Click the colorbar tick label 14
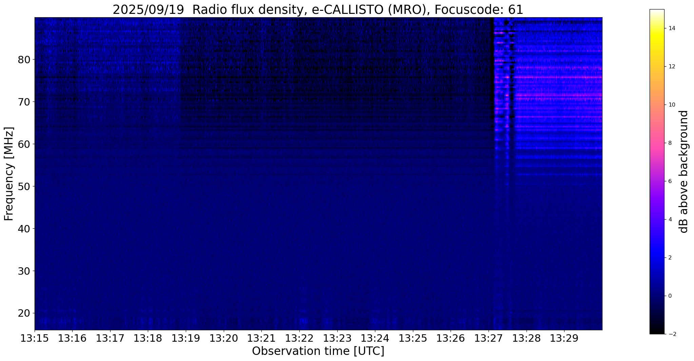Viewport: 694px width, 361px height. [x=671, y=28]
